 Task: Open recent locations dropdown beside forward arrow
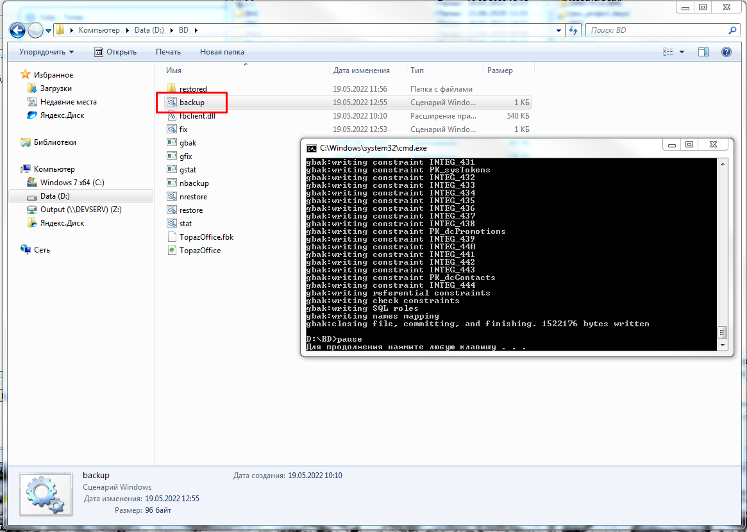point(48,31)
